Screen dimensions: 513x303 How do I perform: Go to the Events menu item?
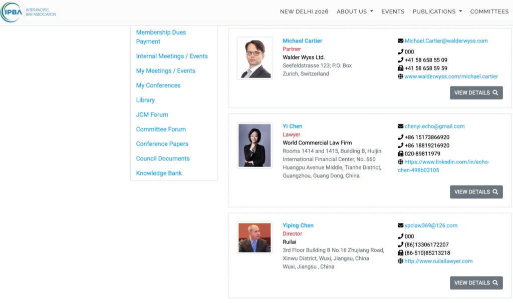(393, 11)
